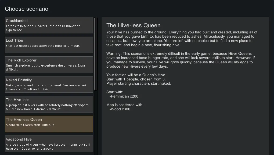Click the "Start with 1 people" line

136,79
